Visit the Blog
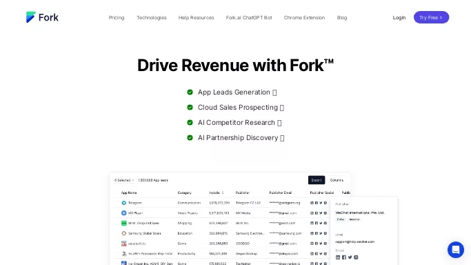Viewport: 471px width, 265px height. (x=342, y=18)
